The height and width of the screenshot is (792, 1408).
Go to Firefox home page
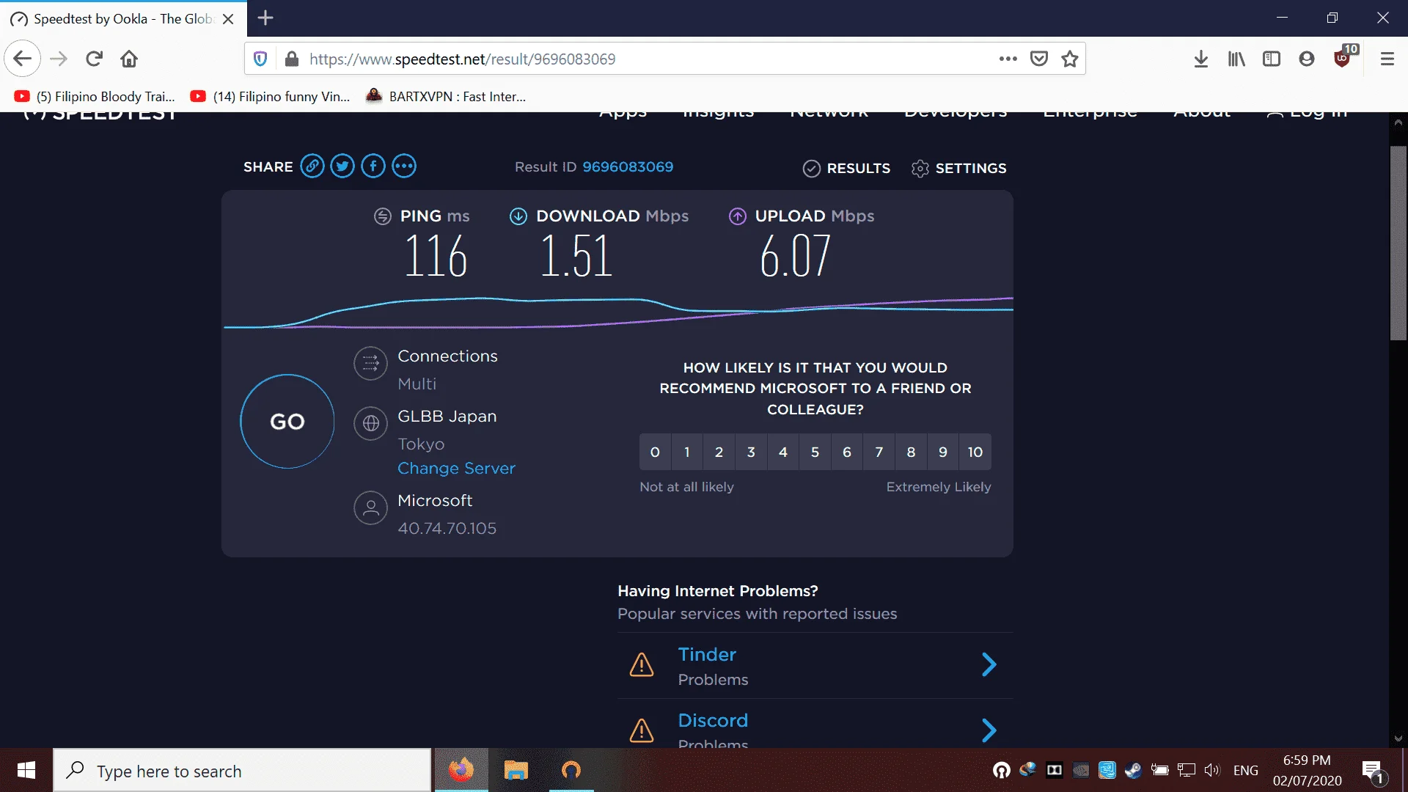(x=129, y=59)
